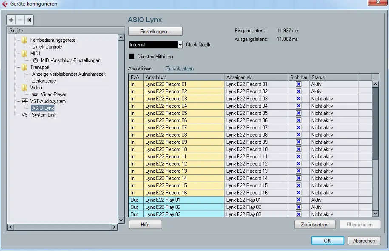Uncheck Sichtbar for Lynx E22 Record 01
Viewport: 389px width, 251px height.
pos(298,84)
